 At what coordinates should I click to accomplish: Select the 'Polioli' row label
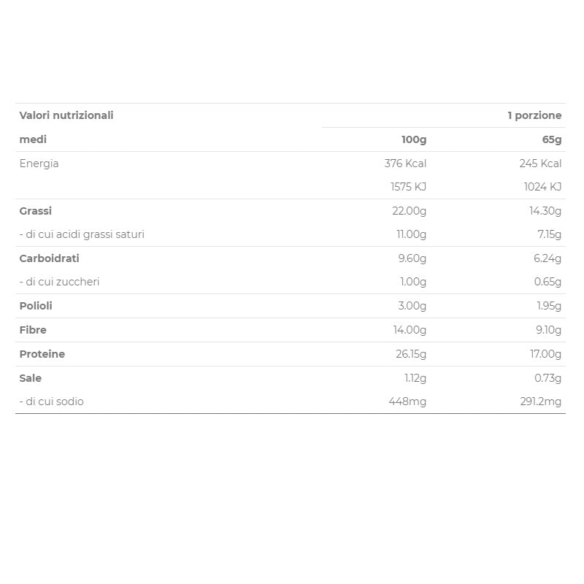point(36,306)
